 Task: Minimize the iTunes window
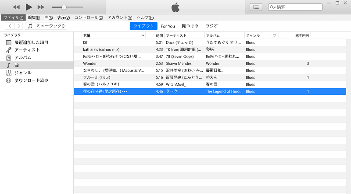point(329,3)
